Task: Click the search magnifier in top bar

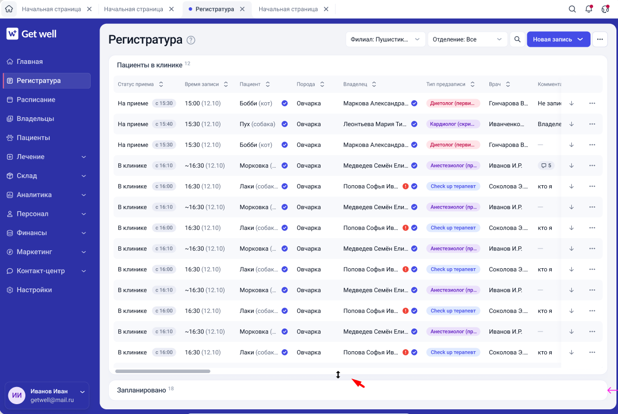Action: 572,9
